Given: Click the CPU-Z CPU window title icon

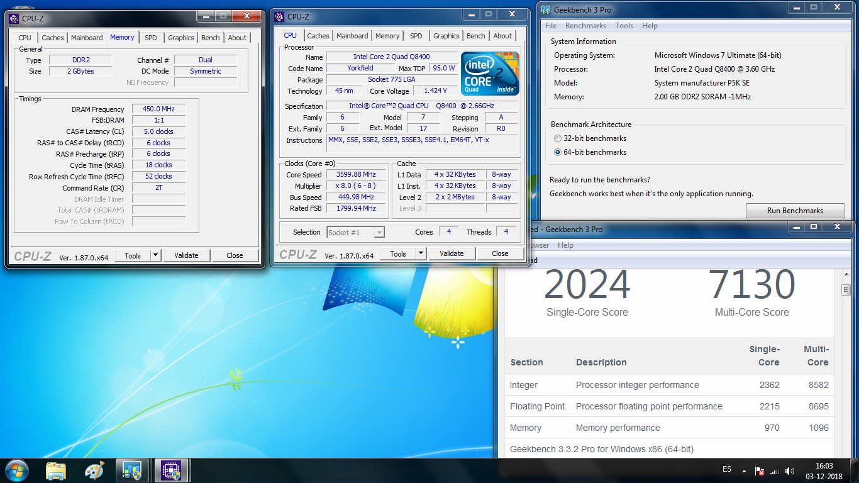Looking at the screenshot, I should click(x=280, y=17).
